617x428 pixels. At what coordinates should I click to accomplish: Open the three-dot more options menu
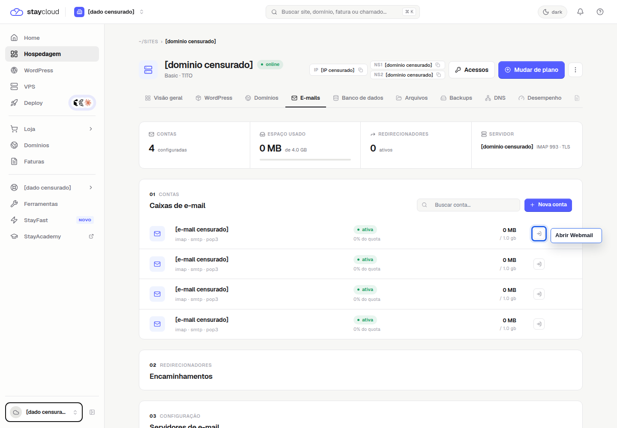[x=575, y=70]
